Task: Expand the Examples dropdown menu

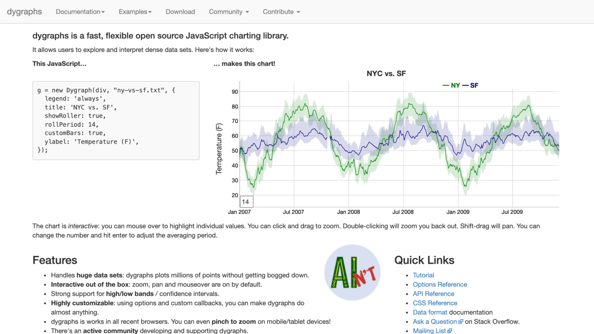Action: [135, 11]
